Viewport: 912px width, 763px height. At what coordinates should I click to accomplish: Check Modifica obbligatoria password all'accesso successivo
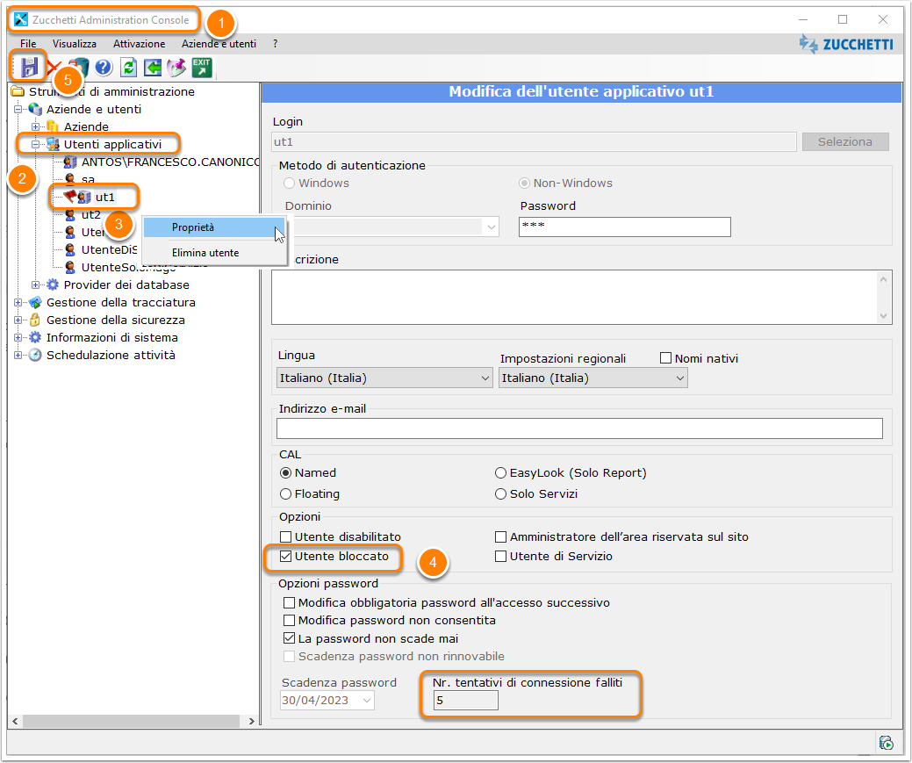(x=289, y=603)
